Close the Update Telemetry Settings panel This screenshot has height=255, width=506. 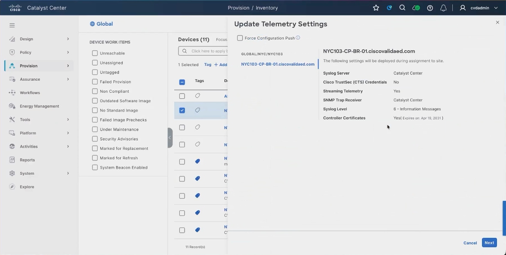pos(497,22)
